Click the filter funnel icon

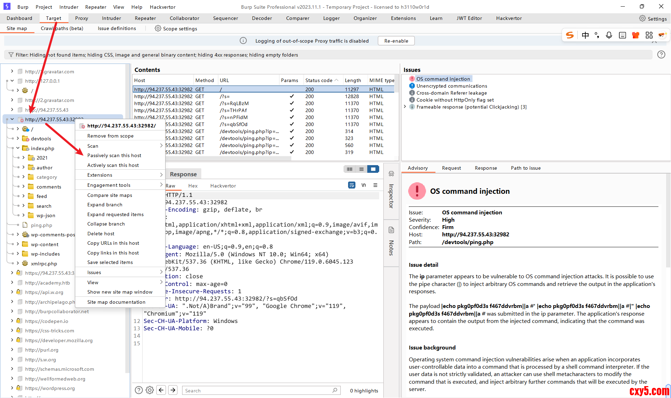click(x=11, y=55)
